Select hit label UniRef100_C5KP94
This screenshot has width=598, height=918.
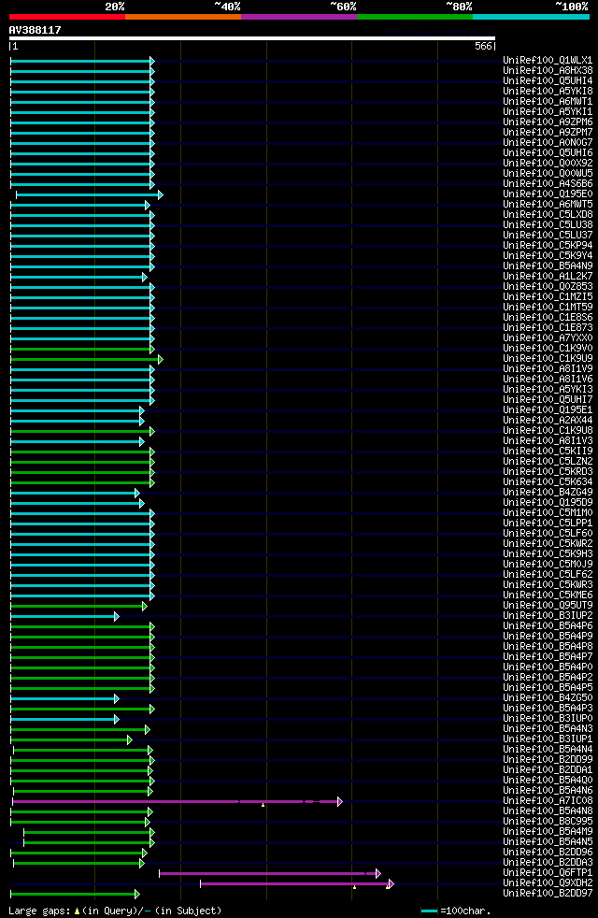pyautogui.click(x=548, y=245)
